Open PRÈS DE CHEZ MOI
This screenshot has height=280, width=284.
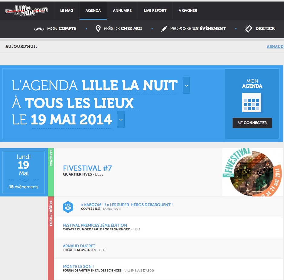(122, 28)
